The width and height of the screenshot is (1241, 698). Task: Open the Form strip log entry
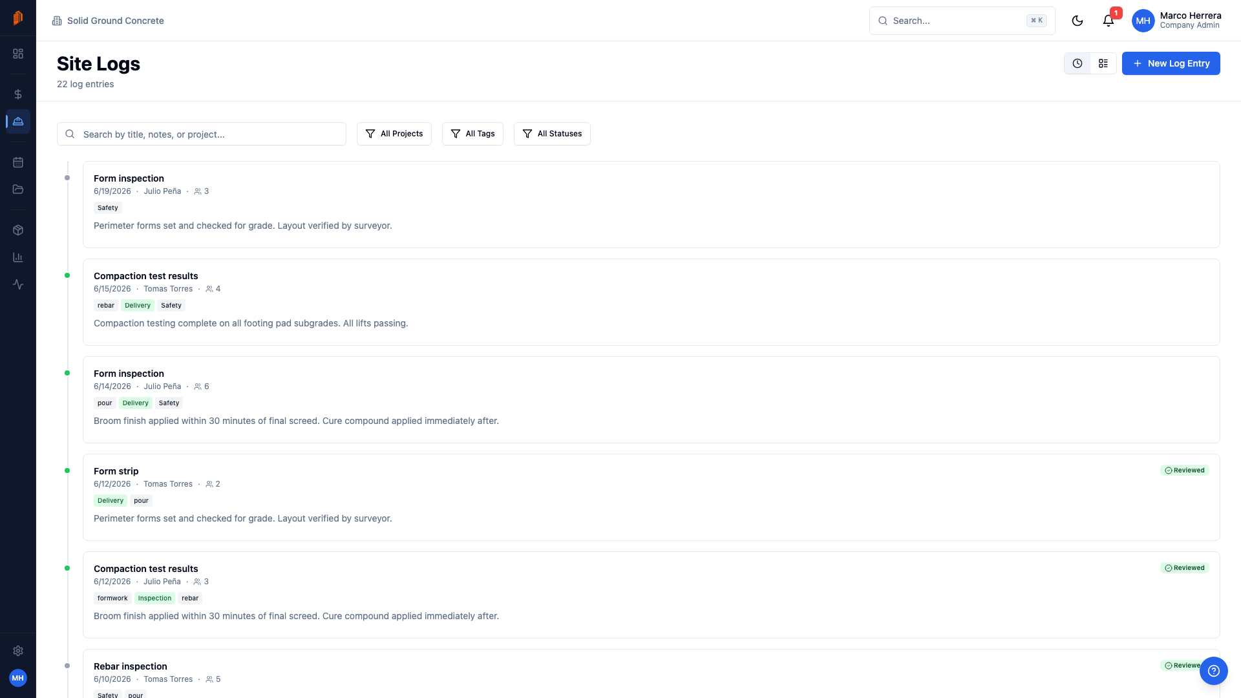652,497
